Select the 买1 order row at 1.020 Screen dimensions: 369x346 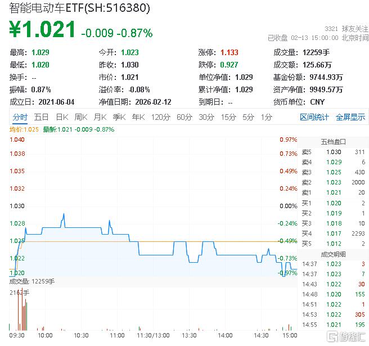(333, 203)
